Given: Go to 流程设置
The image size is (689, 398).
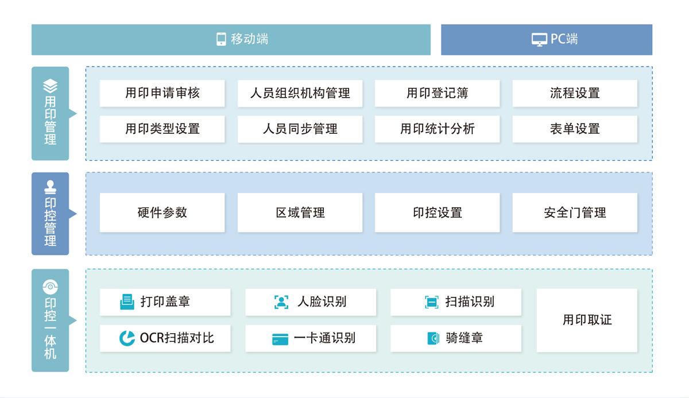Looking at the screenshot, I should (x=575, y=93).
